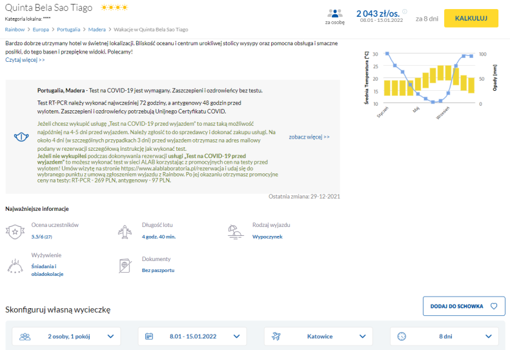This screenshot has width=510, height=350.
Task: Click the meal cloche Wyżywienie icon
Action: click(x=15, y=266)
